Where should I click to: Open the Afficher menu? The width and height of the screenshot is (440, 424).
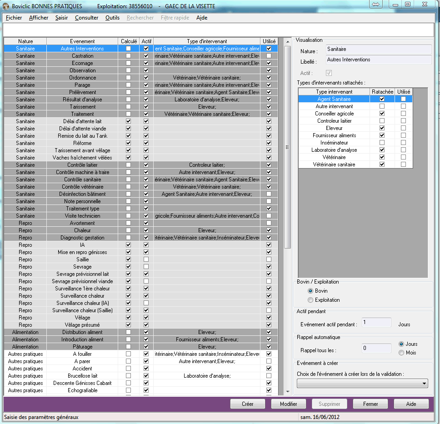pos(39,18)
